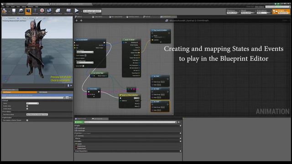Screen dimensions: 292x164
Task: Click the Search binoculars toolbar icon
Action: point(49,11)
